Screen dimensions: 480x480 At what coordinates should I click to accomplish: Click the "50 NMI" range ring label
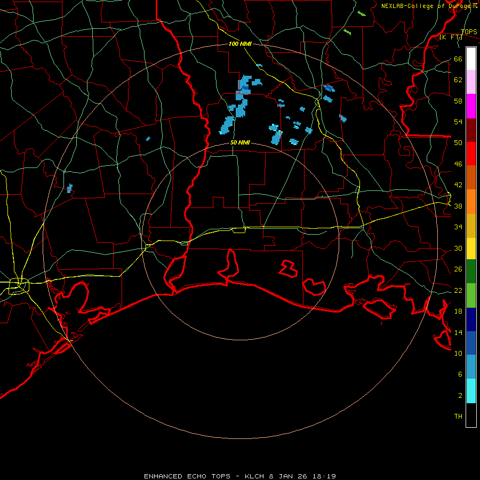[x=240, y=142]
